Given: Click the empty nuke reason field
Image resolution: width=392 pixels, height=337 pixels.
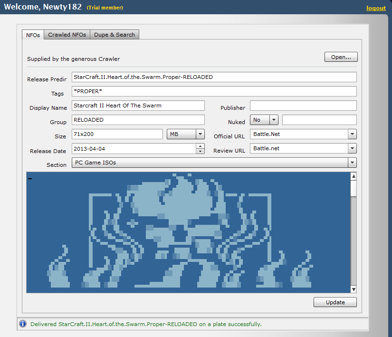Looking at the screenshot, I should pyautogui.click(x=319, y=120).
